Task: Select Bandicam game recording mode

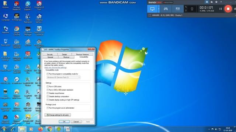Action: coord(166,9)
